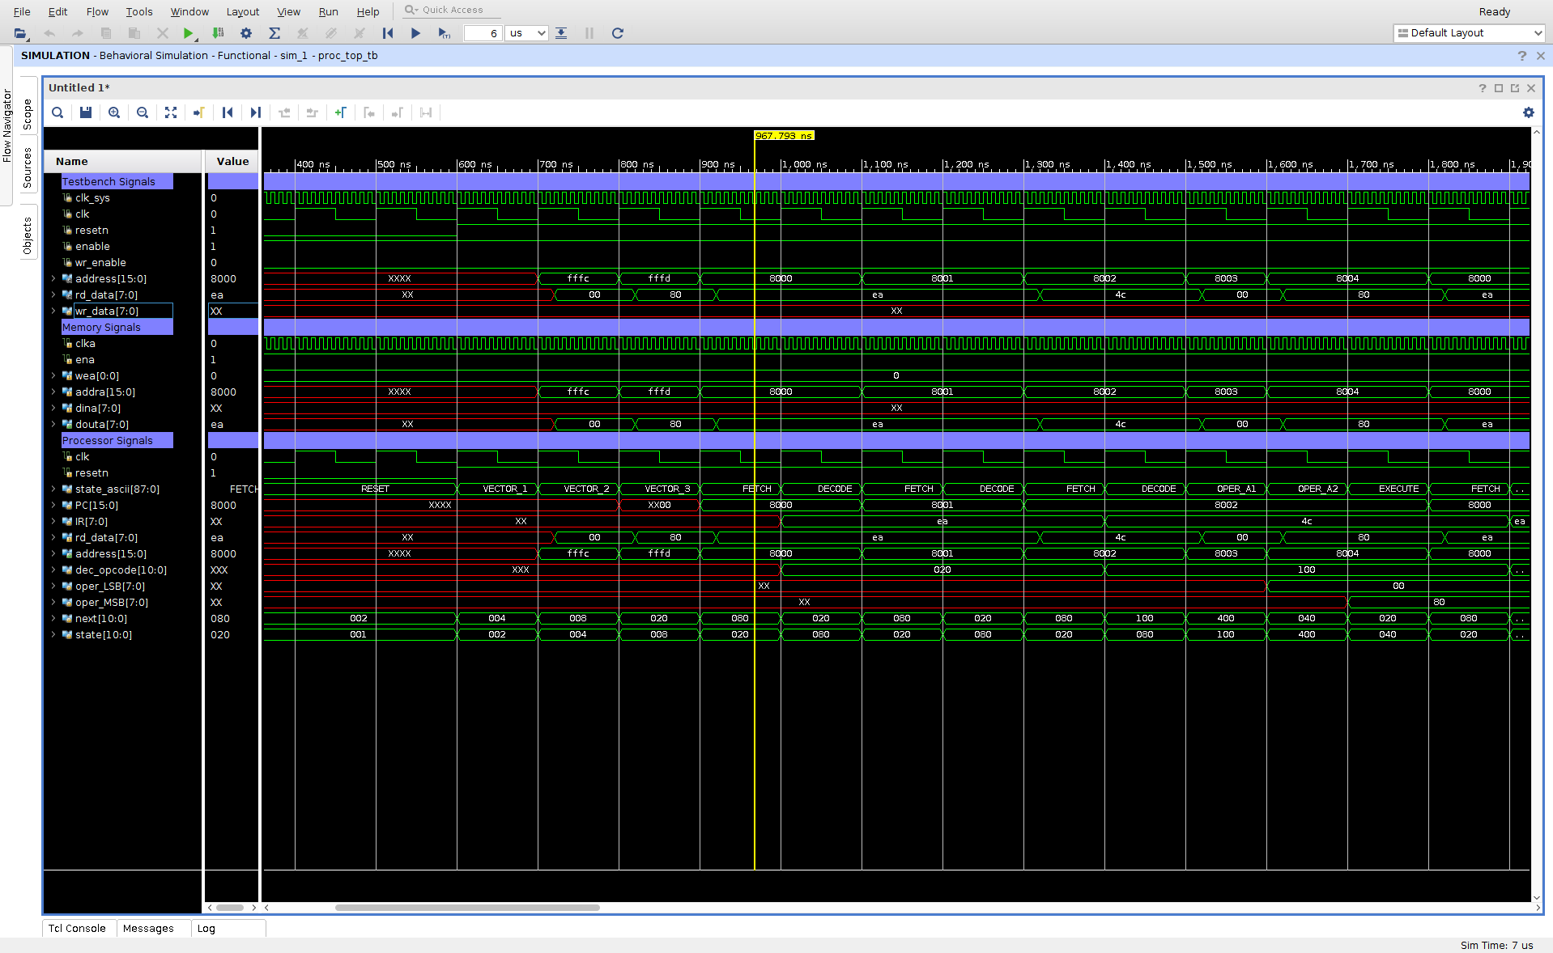
Task: Click Zoom In on waveform toolbar
Action: click(114, 112)
